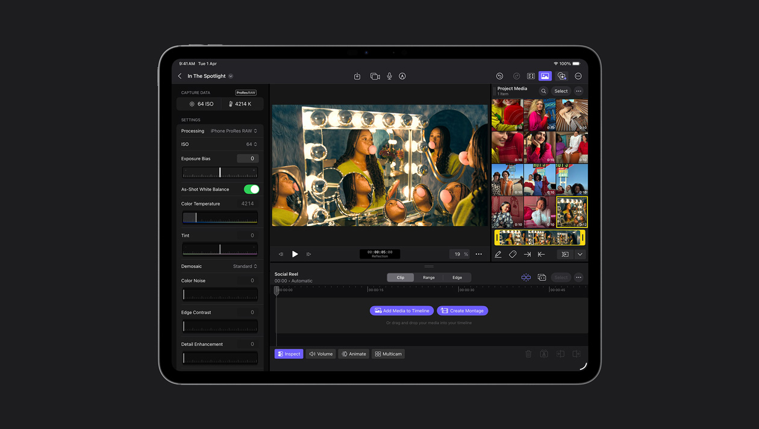Select the microphone voiceover icon
This screenshot has width=759, height=429.
click(389, 76)
